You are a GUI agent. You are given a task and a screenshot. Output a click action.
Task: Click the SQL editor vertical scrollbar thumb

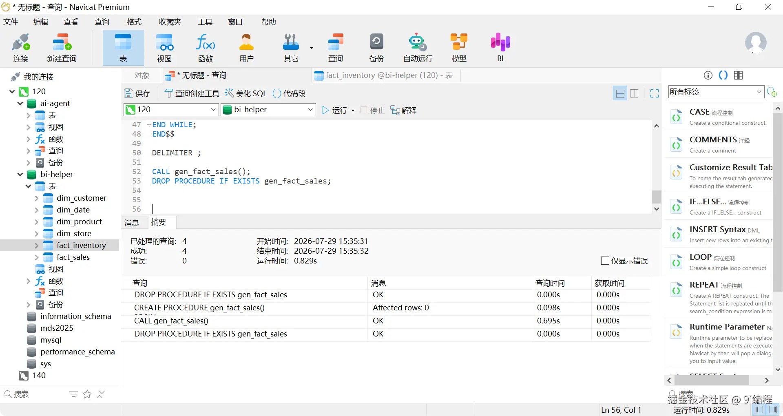point(656,197)
